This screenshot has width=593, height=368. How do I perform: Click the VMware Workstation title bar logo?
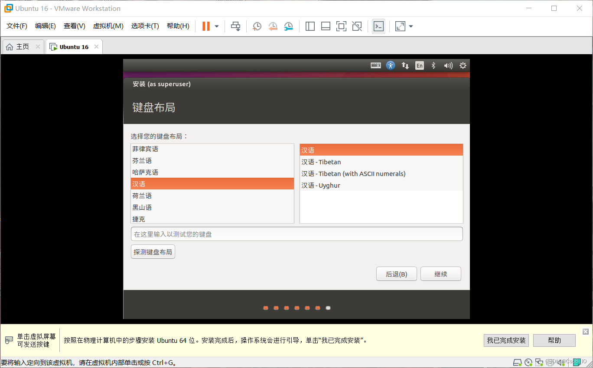point(9,8)
